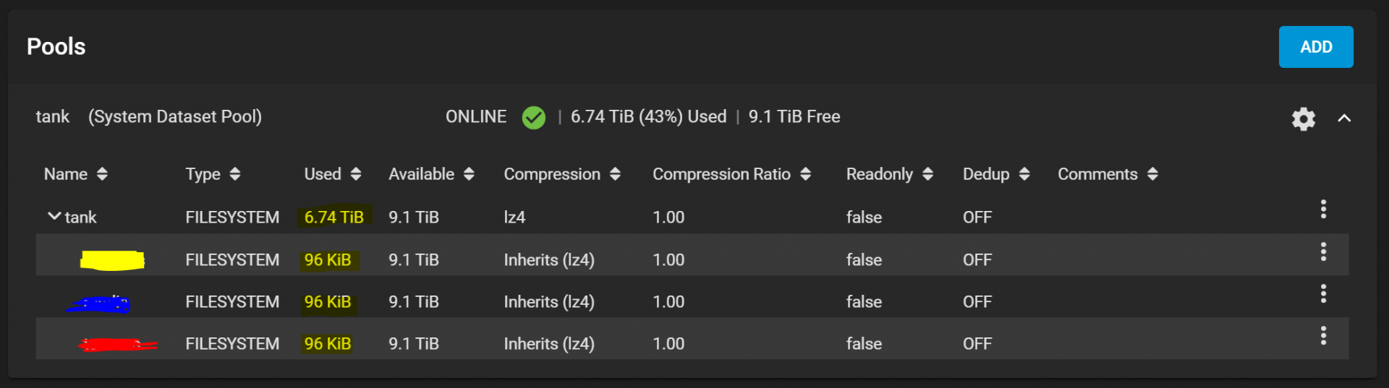Sort by Available column arrows
The image size is (1389, 388).
coord(469,174)
